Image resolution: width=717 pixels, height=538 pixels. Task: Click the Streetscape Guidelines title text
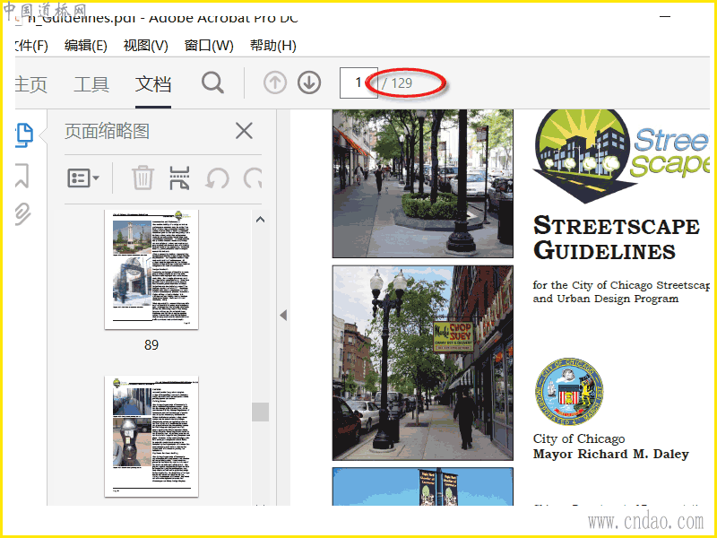616,239
